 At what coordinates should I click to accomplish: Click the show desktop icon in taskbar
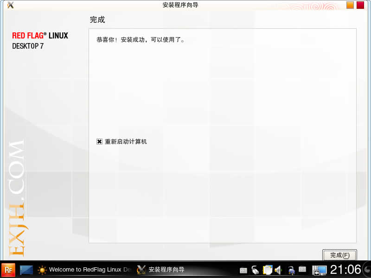pos(26,270)
